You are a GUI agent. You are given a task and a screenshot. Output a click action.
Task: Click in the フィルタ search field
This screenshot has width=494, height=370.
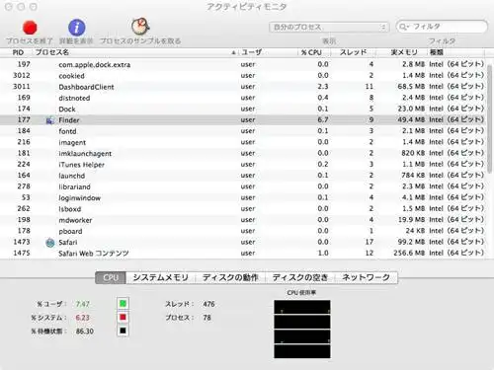point(442,27)
